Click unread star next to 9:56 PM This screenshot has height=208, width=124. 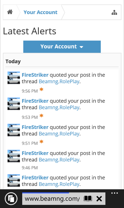pos(41,89)
